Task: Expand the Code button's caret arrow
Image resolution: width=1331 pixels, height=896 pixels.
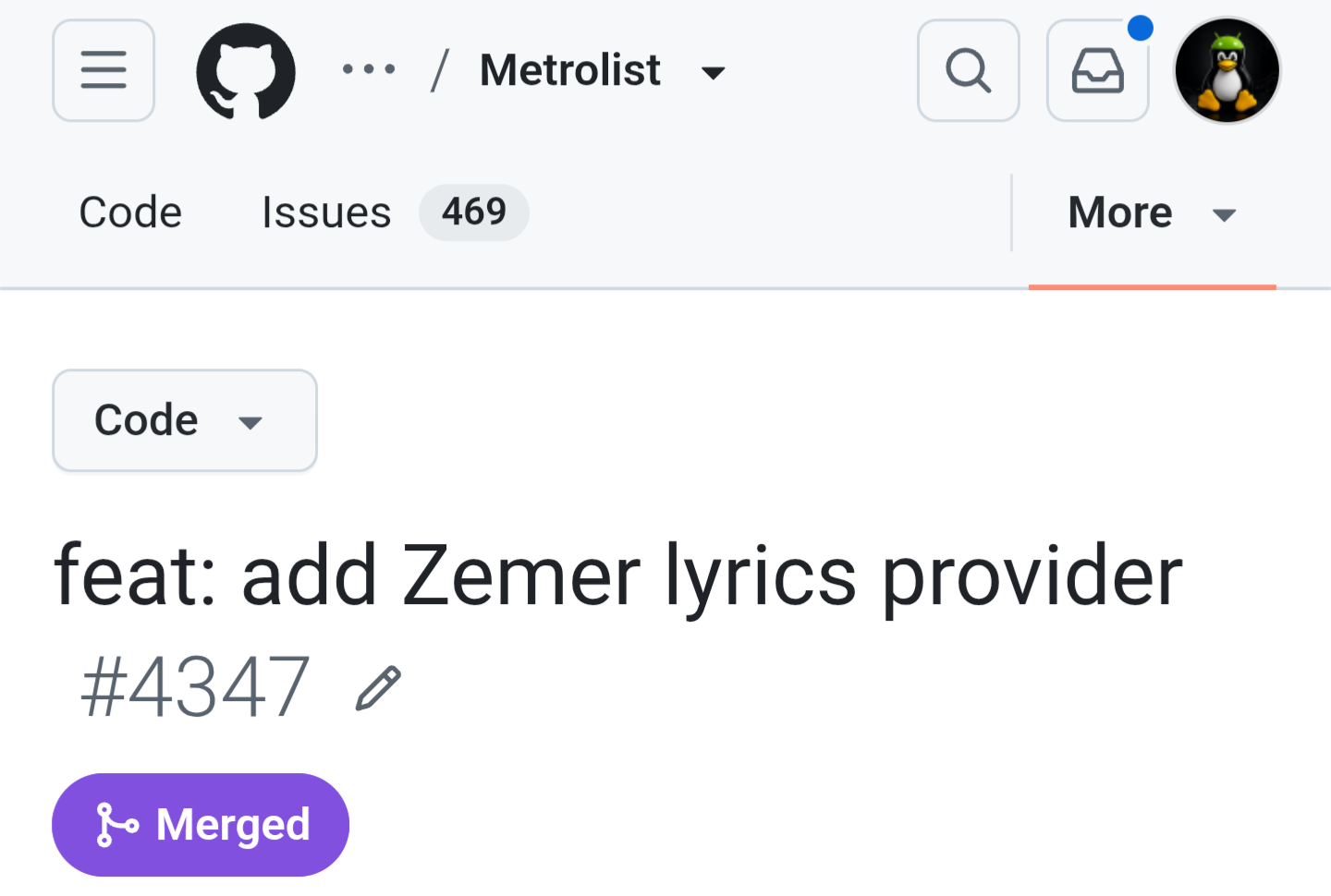Action: click(x=250, y=423)
